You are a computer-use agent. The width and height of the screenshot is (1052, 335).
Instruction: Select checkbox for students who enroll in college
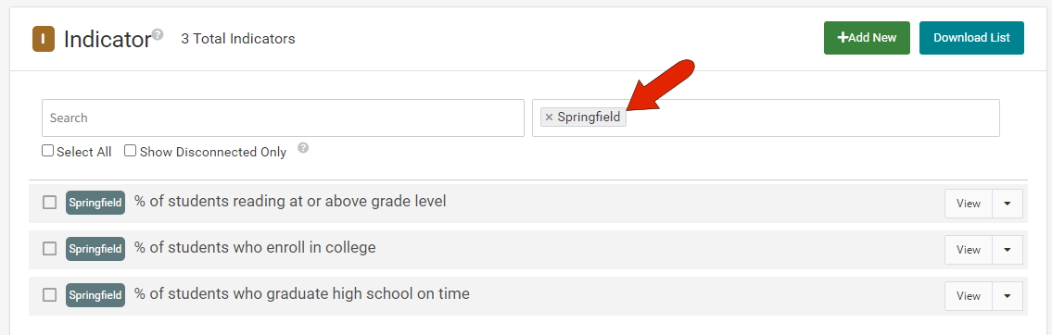click(50, 249)
